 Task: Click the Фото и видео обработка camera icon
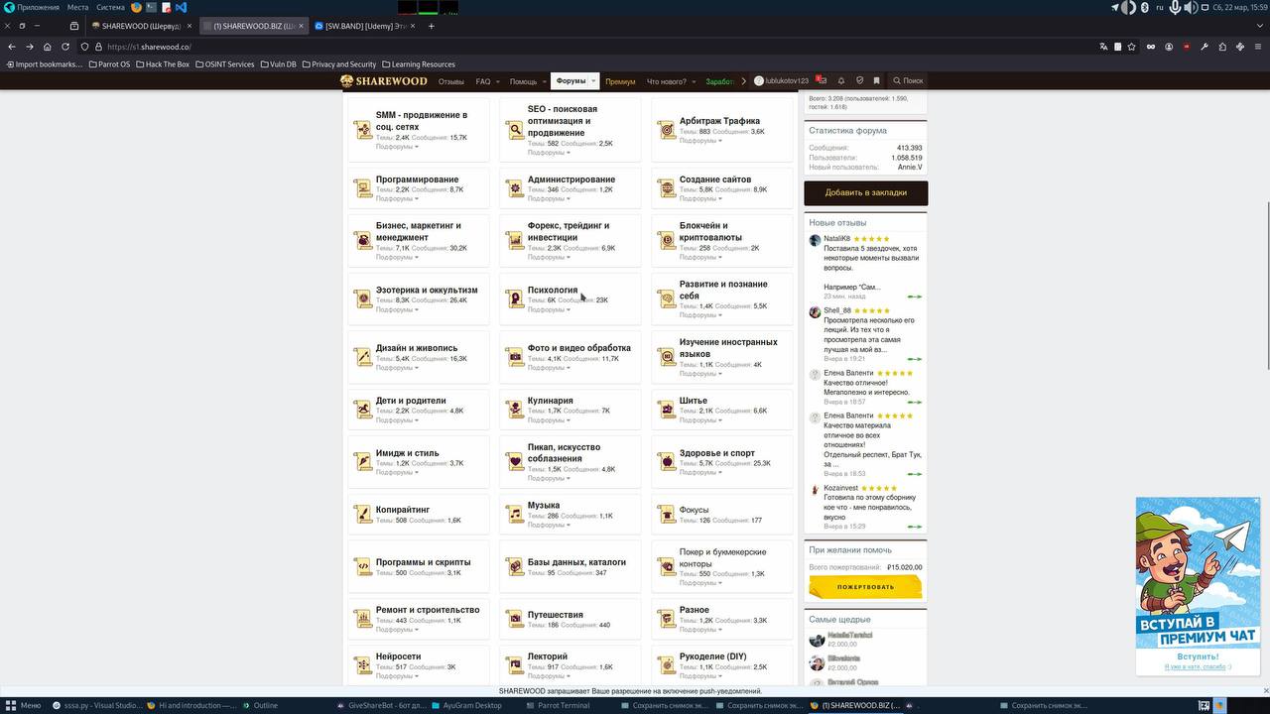pos(515,356)
